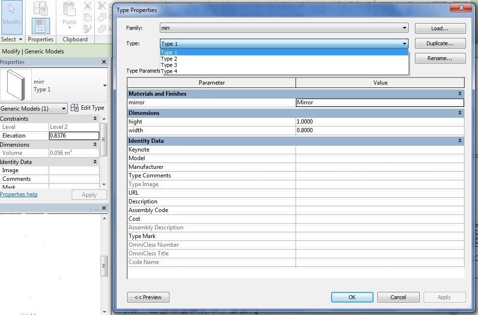
Task: Open Type Properties from the ribbon icon
Action: 40,8
